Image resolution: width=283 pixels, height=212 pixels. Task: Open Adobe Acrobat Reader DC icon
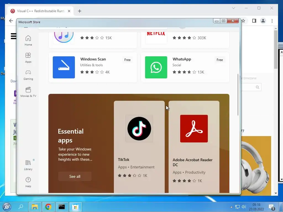[x=194, y=129]
